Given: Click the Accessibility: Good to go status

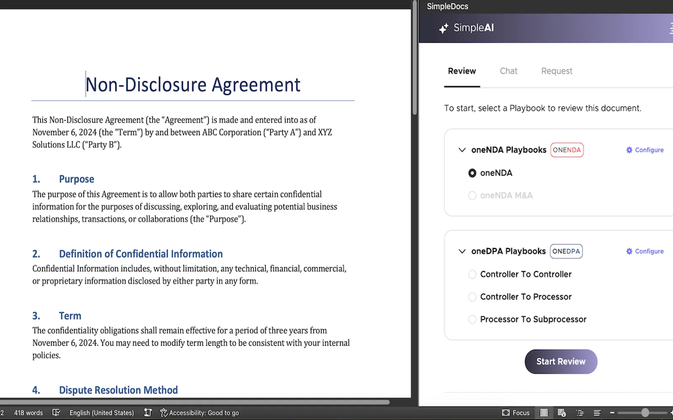Looking at the screenshot, I should coord(199,413).
